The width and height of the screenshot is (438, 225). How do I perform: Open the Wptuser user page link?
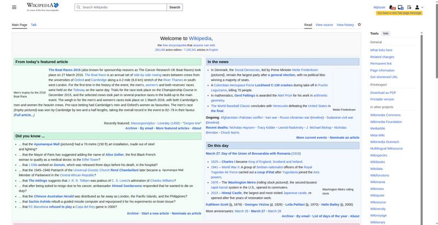tap(379, 7)
